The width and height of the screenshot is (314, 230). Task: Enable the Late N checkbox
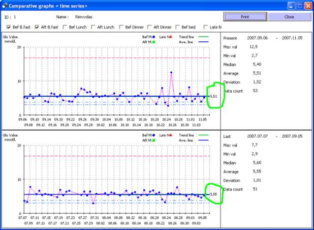pos(206,27)
